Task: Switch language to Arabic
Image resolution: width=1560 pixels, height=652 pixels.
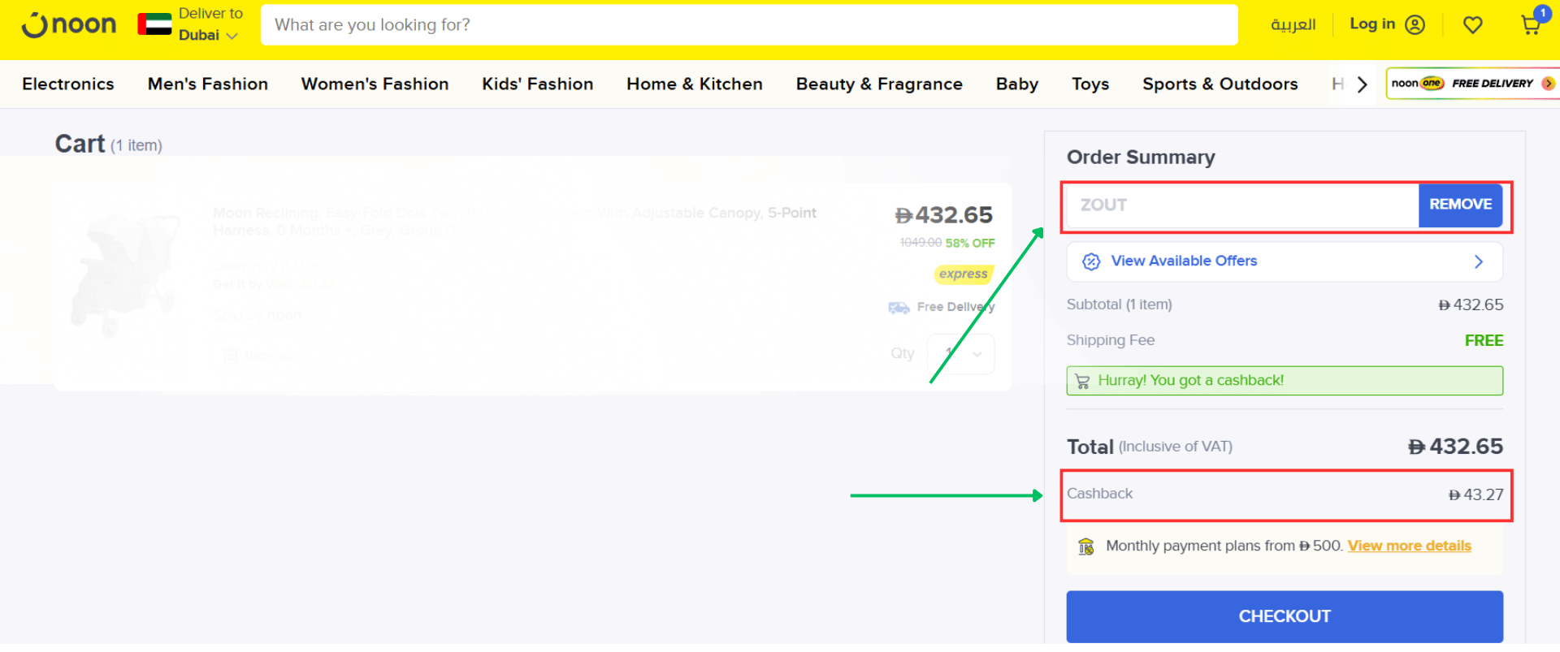Action: click(1293, 25)
